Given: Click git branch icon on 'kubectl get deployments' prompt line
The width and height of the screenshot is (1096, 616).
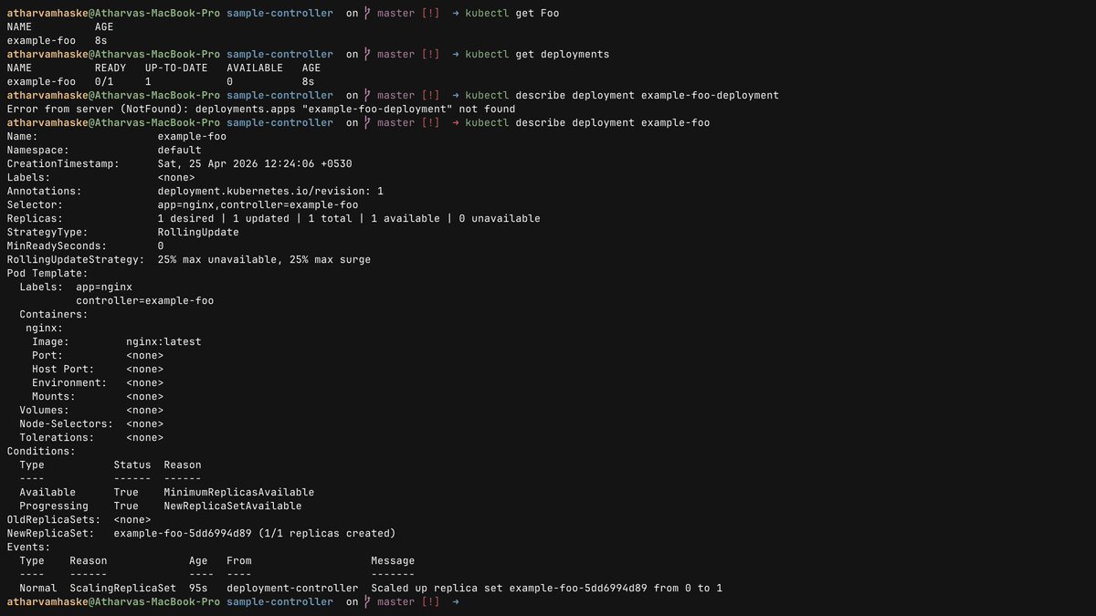Looking at the screenshot, I should (367, 55).
